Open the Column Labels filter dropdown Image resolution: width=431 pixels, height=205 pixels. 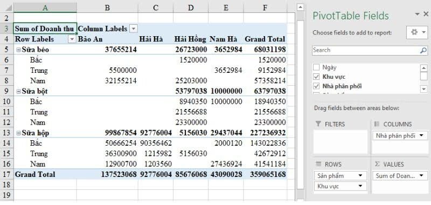coord(133,29)
